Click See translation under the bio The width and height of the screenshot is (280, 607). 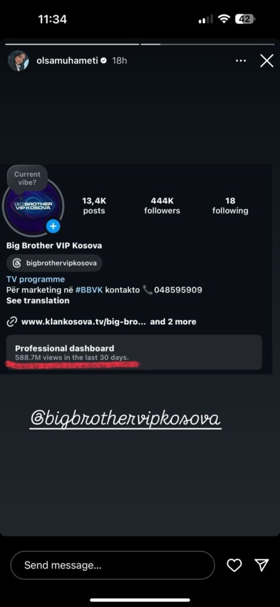[38, 301]
